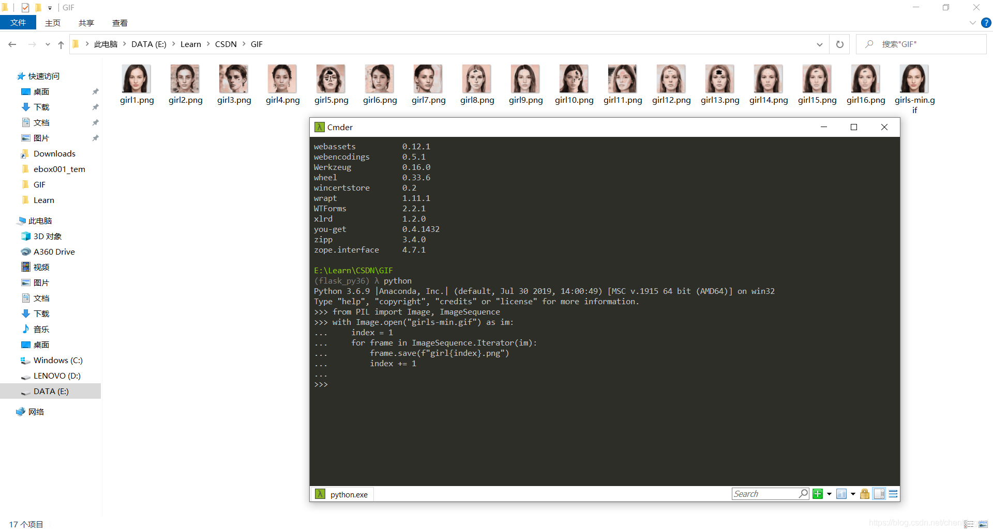Click the active console number icon
The image size is (993, 532).
coord(841,494)
